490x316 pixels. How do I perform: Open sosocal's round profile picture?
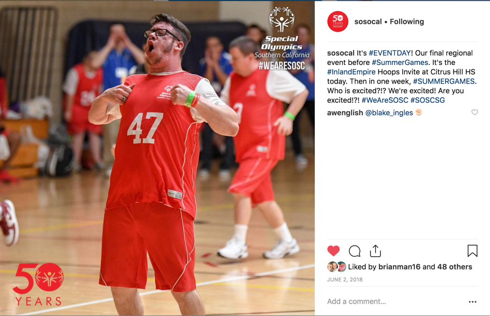[337, 22]
